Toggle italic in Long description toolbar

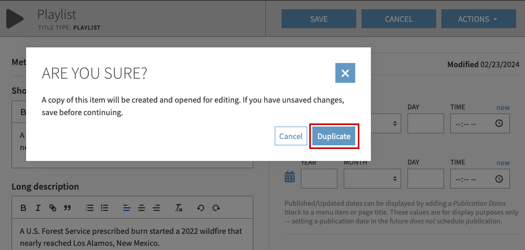click(x=38, y=208)
